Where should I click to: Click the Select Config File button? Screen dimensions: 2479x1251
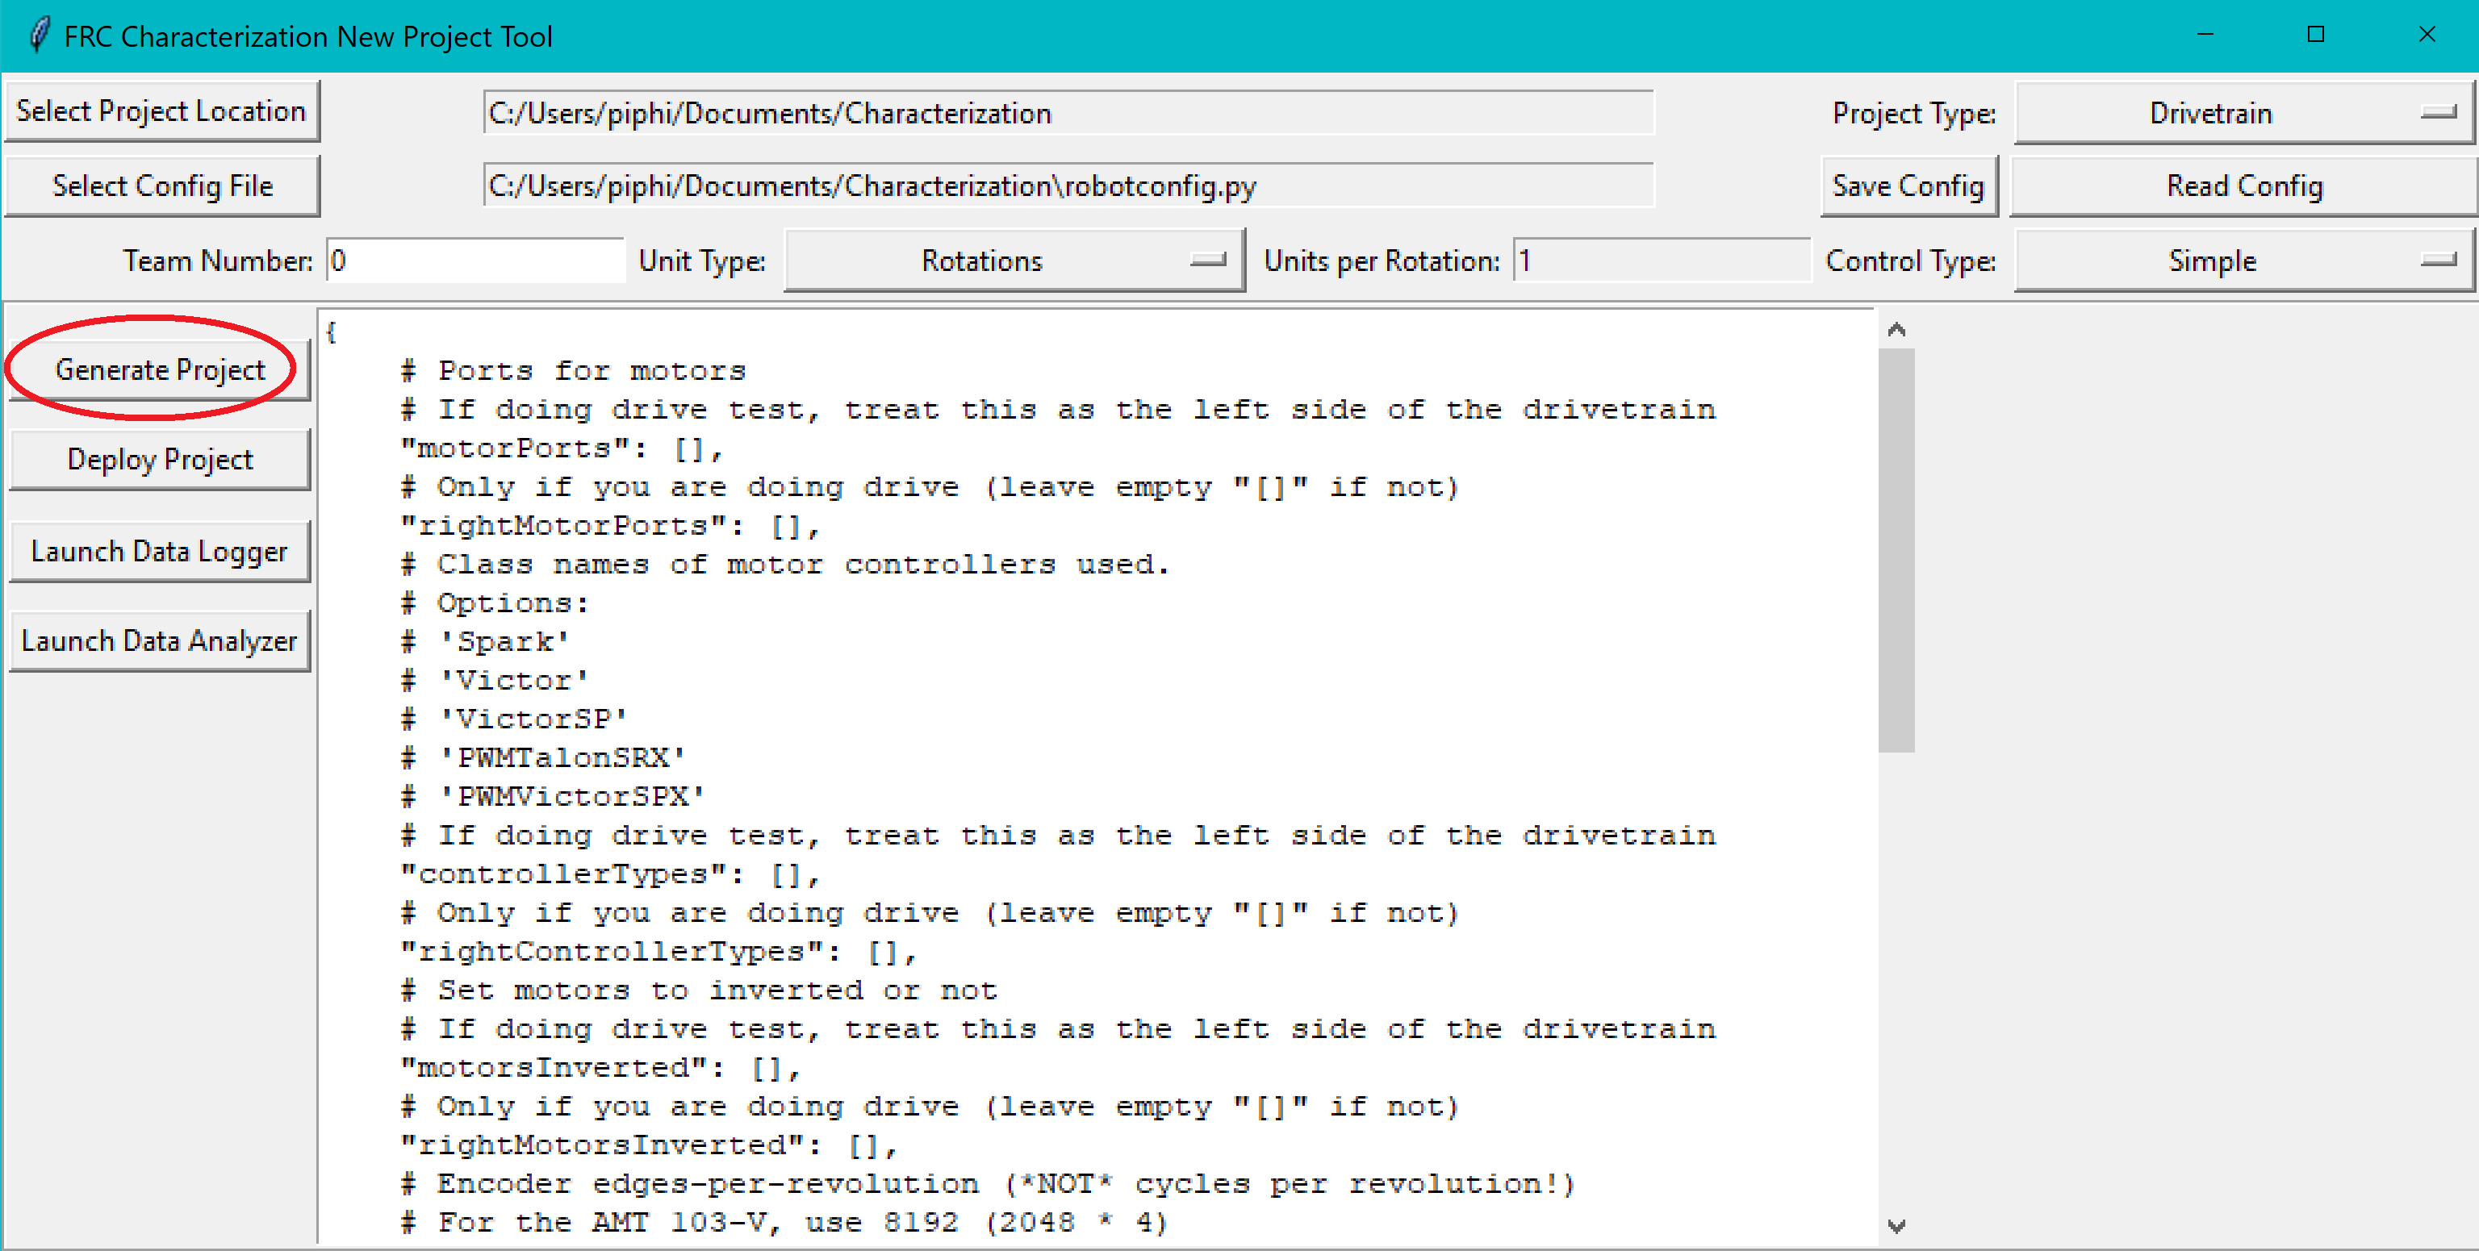(x=161, y=186)
